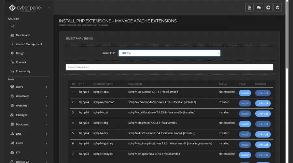Click the disabled Uninstall button for lsphp74-apcu
The width and height of the screenshot is (293, 163).
tap(263, 93)
